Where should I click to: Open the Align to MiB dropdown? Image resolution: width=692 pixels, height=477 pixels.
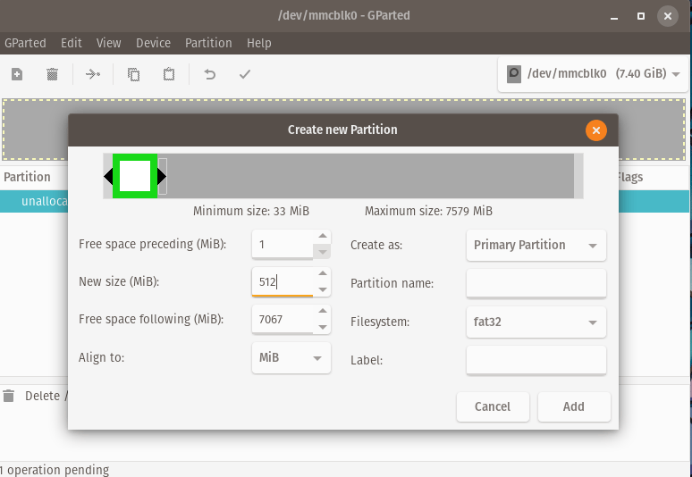pyautogui.click(x=291, y=357)
